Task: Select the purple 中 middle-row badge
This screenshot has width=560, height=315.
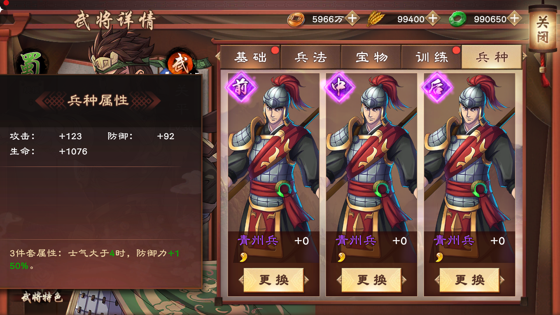Action: [339, 87]
